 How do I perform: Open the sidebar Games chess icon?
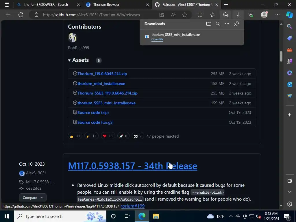coord(289,61)
